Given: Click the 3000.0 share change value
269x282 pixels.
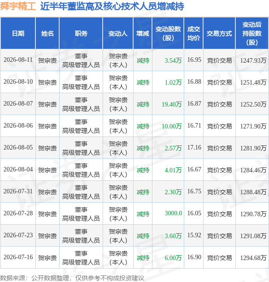Looking at the screenshot, I should (174, 213).
